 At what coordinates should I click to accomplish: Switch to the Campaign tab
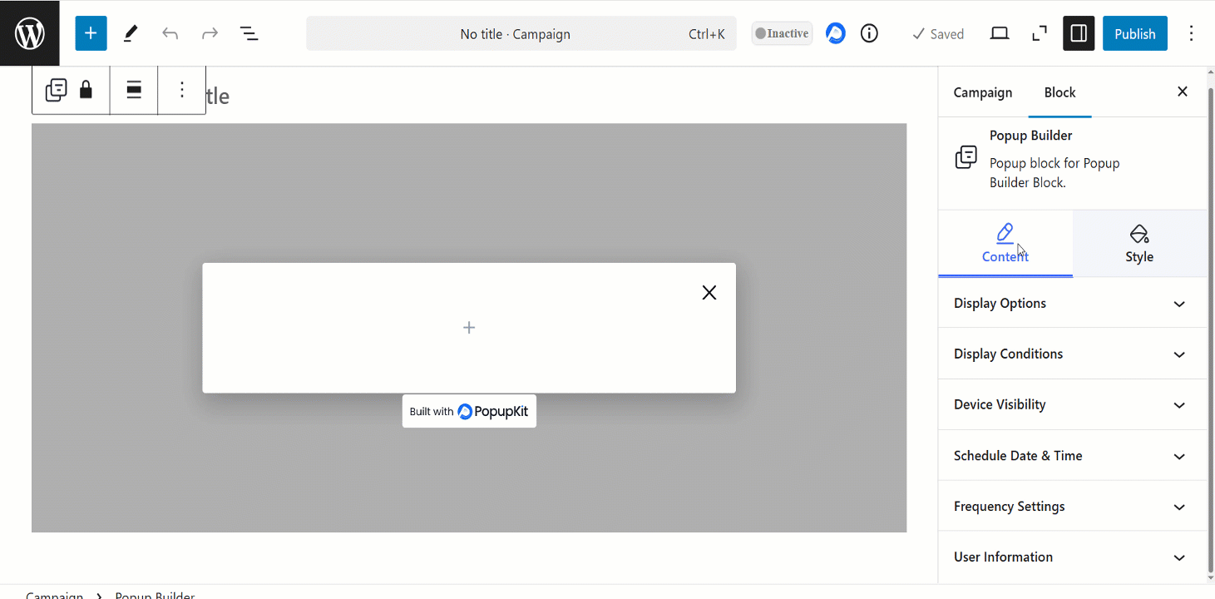pyautogui.click(x=982, y=92)
